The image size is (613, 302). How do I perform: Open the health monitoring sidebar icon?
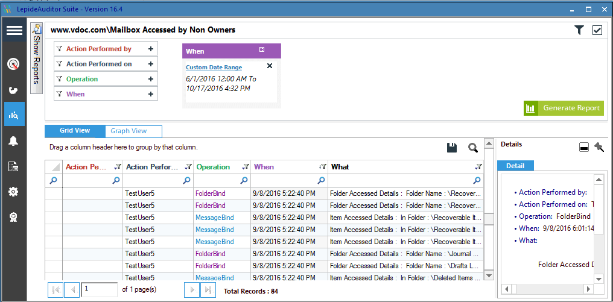point(14,90)
